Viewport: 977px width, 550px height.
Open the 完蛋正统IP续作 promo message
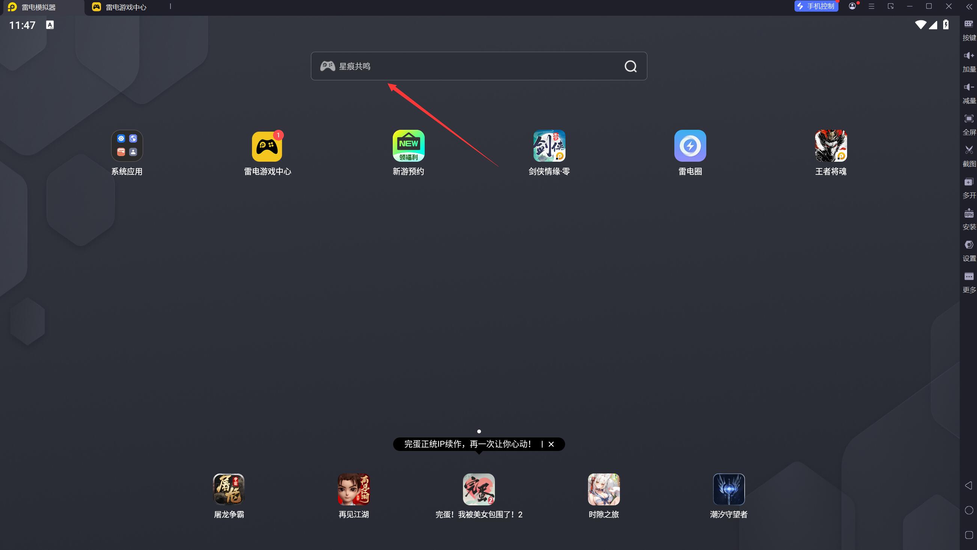(467, 444)
